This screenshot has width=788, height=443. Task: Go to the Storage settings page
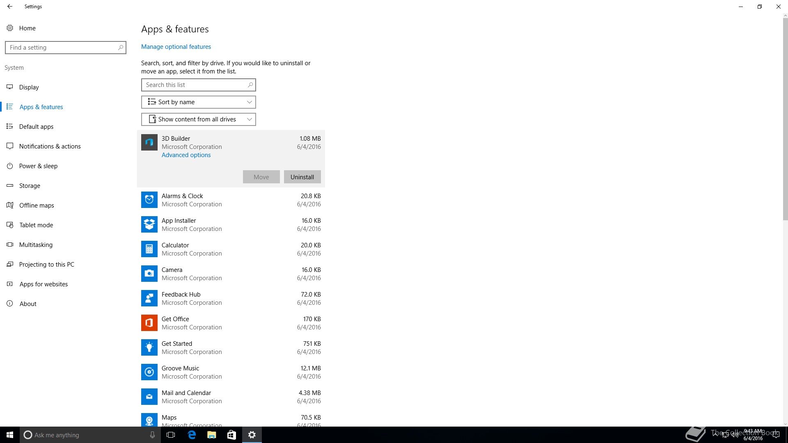[x=30, y=186]
